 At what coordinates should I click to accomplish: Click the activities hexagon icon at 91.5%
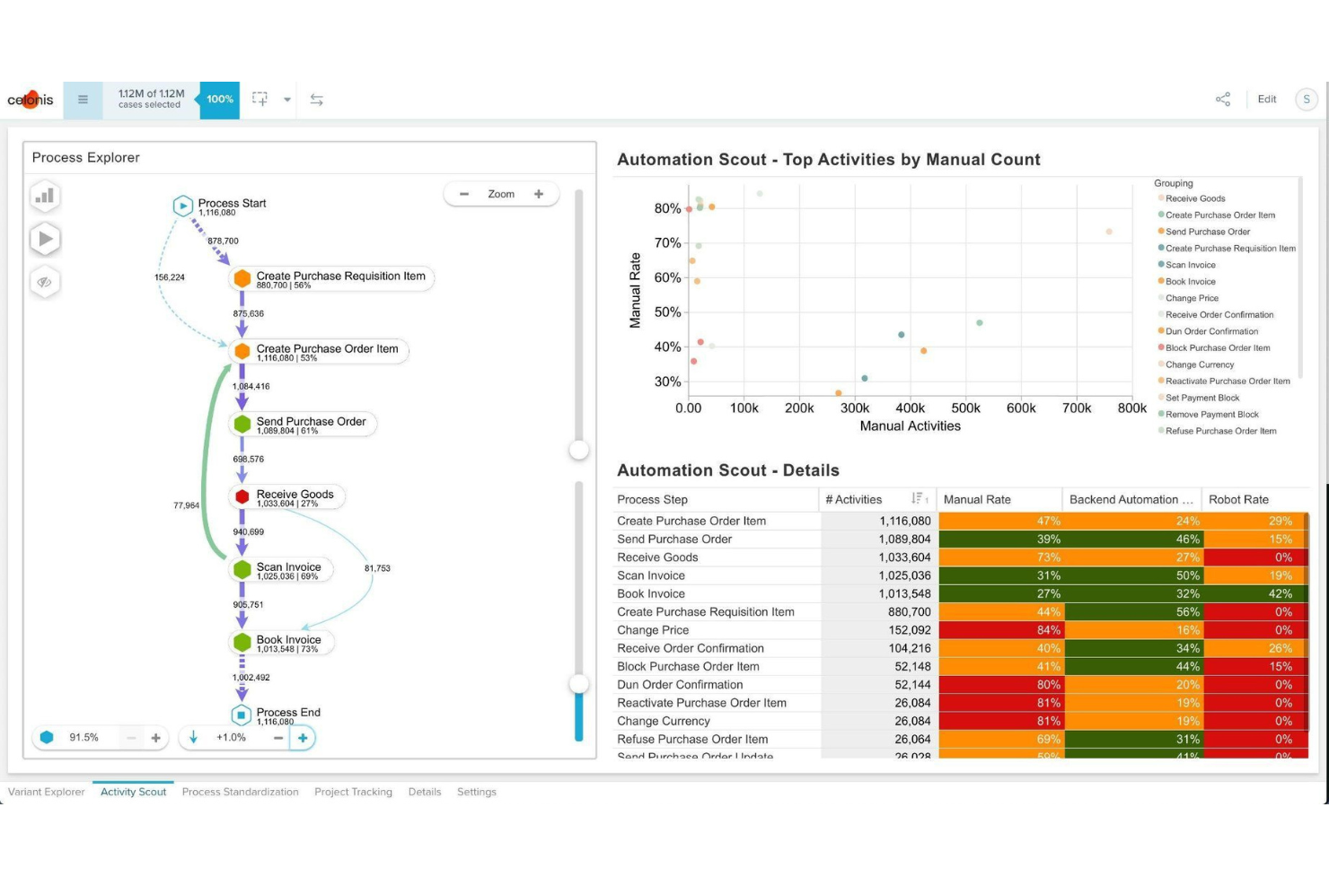[47, 737]
